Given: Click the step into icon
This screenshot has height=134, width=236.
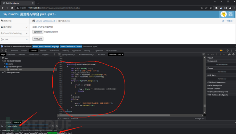Looking at the screenshot, I should 216,54.
